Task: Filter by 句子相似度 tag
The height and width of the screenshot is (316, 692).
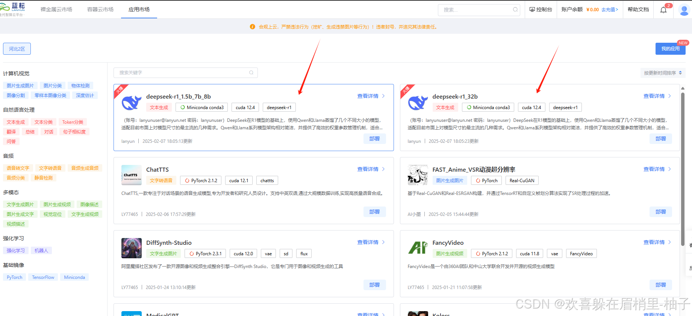Action: point(74,132)
